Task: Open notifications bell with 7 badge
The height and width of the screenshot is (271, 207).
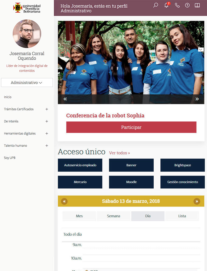Action: (167, 5)
